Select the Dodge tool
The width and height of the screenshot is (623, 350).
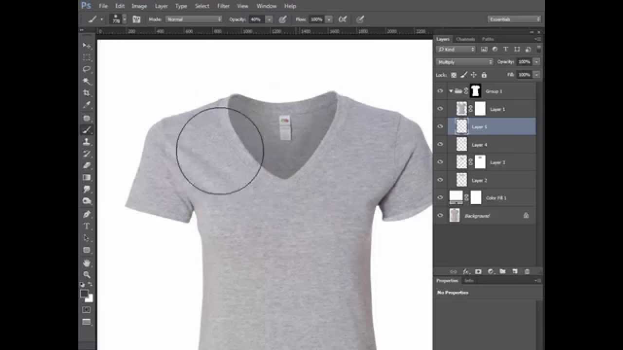tap(87, 201)
